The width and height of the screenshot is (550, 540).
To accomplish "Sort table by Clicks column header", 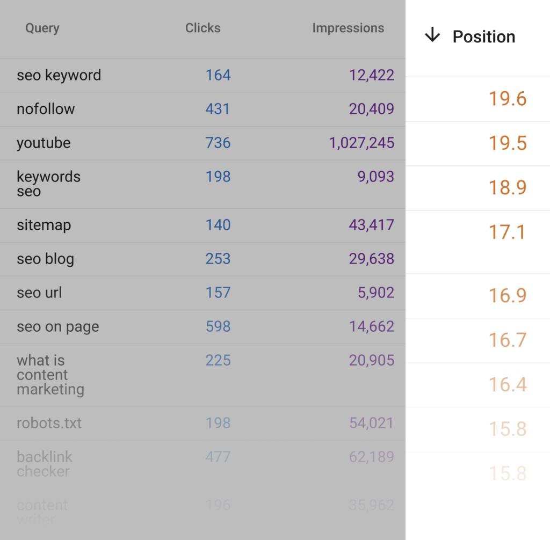I will click(202, 28).
